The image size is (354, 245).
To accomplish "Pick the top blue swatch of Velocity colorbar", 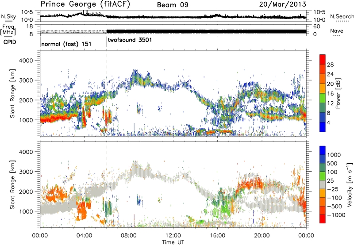I will tap(323, 150).
